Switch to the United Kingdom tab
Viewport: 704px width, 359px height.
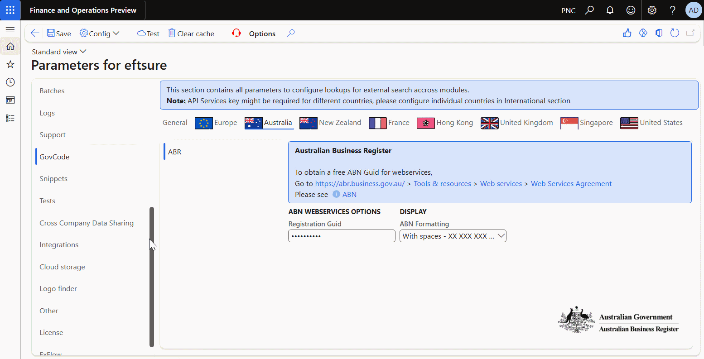(517, 123)
